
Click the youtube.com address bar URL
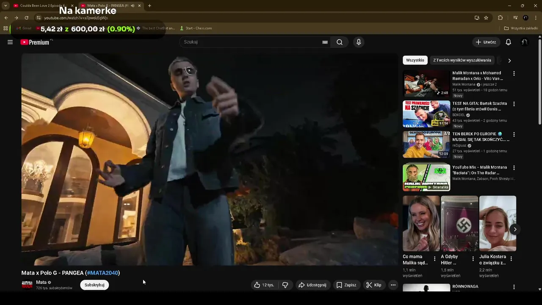76,18
